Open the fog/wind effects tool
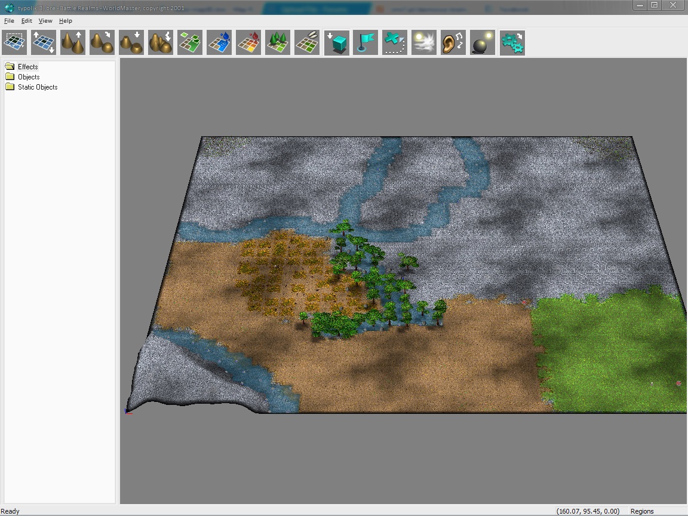 point(424,42)
